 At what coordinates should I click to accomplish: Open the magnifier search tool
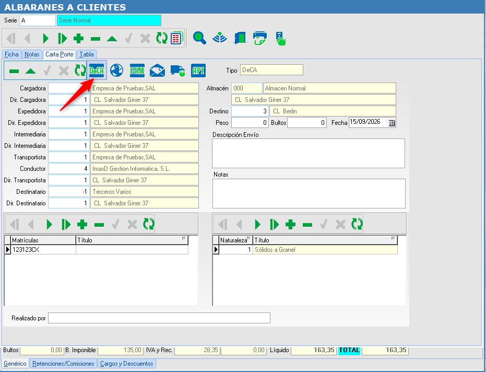click(x=199, y=38)
